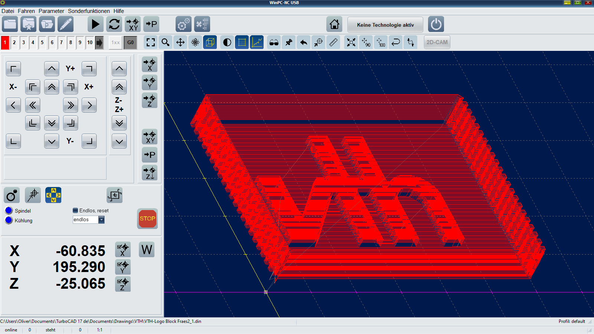The height and width of the screenshot is (334, 594).
Task: Toggle the 3D cube view icon
Action: pos(210,42)
